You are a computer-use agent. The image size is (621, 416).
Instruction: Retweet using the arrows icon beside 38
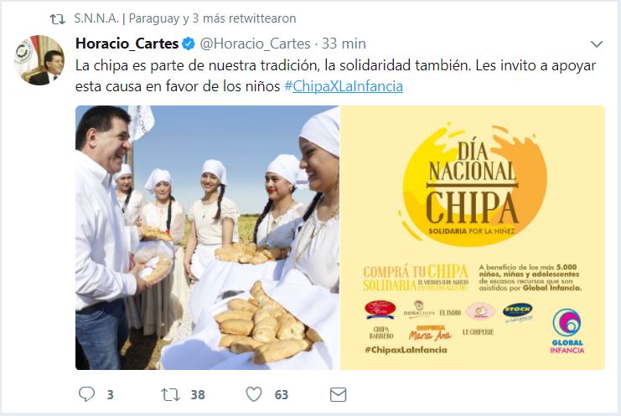(x=171, y=394)
